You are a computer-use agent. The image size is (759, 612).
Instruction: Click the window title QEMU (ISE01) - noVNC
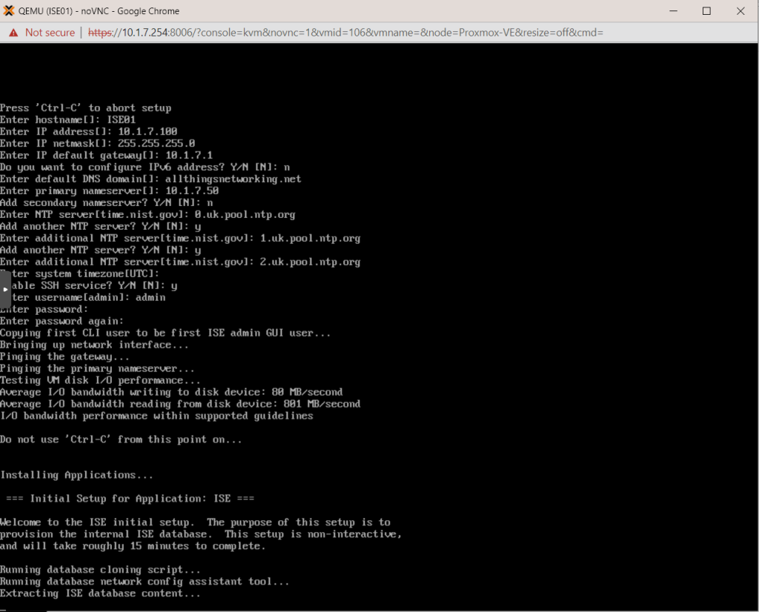click(99, 10)
